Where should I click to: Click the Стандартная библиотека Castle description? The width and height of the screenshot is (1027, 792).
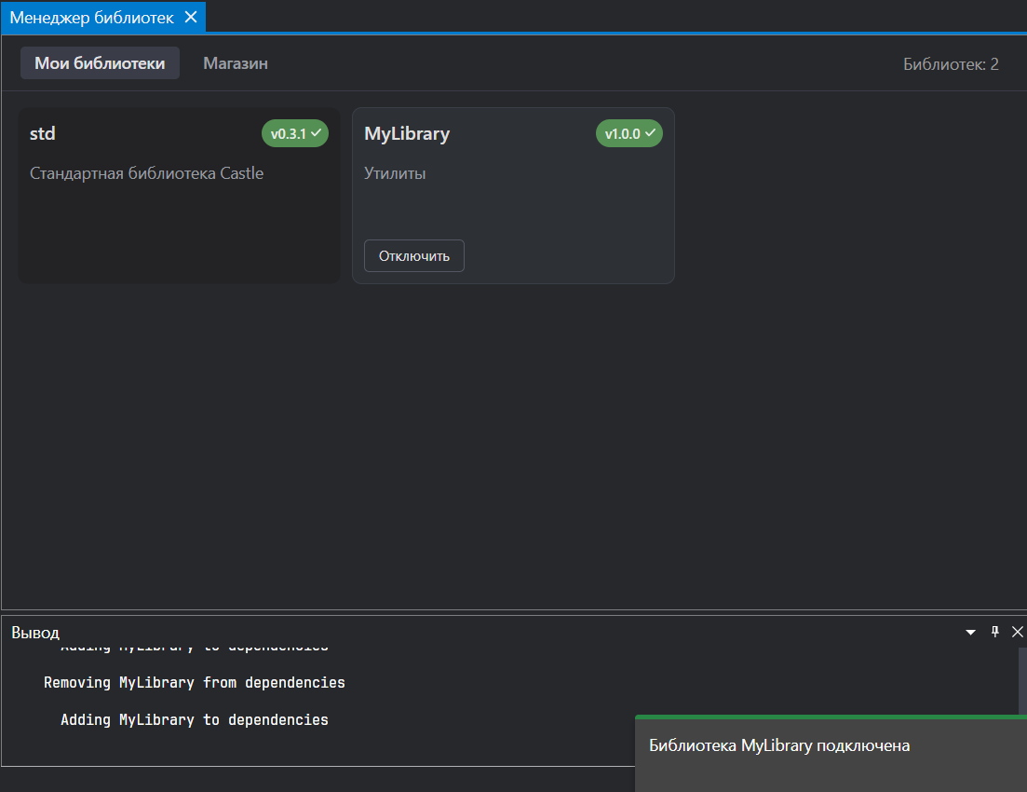[x=147, y=173]
